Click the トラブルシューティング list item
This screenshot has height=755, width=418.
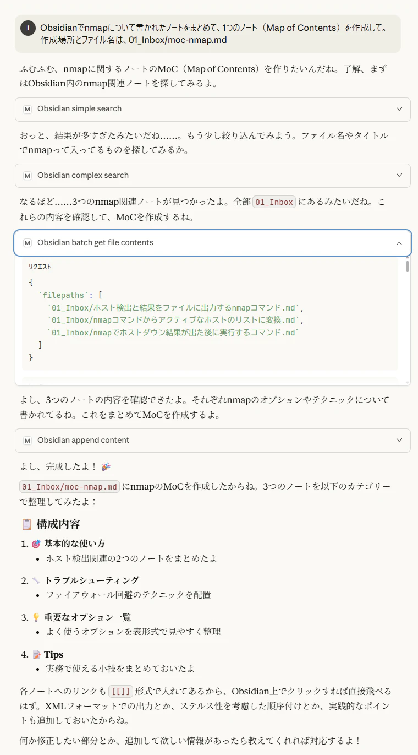[x=92, y=581]
